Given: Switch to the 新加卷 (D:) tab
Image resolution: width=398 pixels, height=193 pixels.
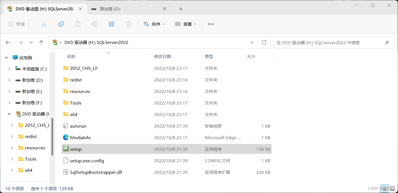Looking at the screenshot, I should [x=129, y=9].
